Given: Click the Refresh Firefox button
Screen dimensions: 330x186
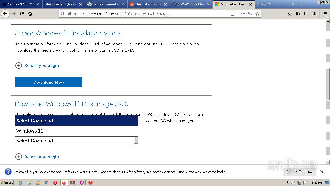Looking at the screenshot, I should [299, 172].
